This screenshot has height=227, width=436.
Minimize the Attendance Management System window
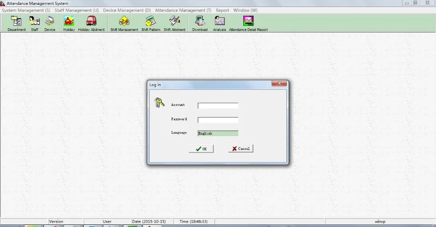coord(407,3)
